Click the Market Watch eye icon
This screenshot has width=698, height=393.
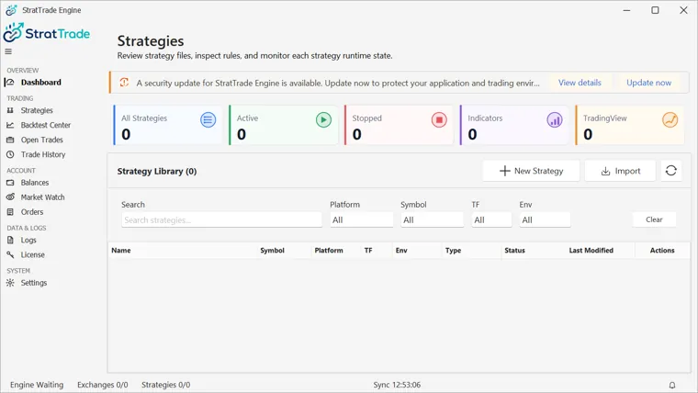tap(10, 197)
